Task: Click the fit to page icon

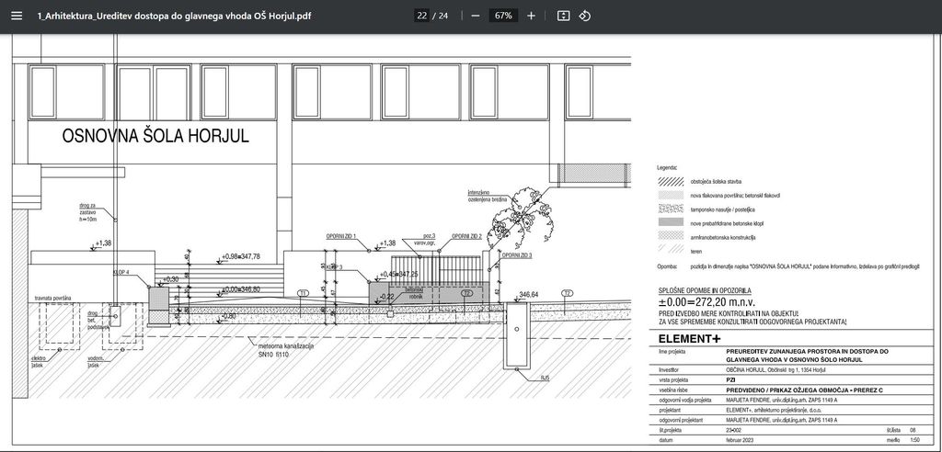Action: coord(563,16)
